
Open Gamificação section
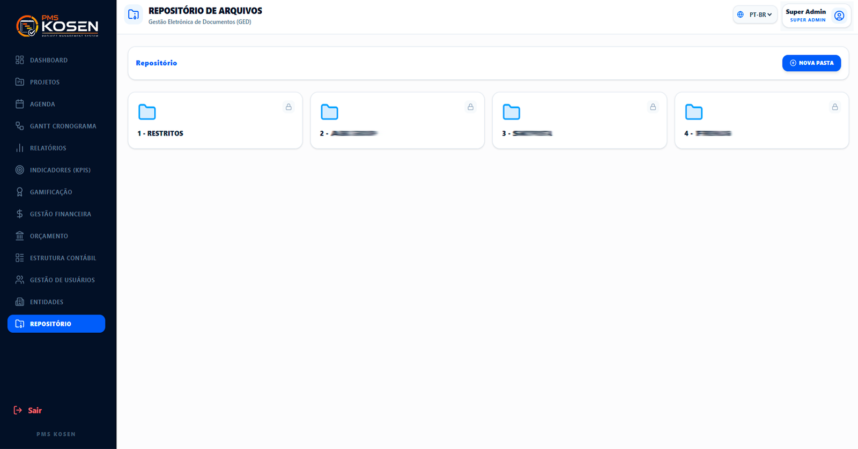tap(56, 192)
